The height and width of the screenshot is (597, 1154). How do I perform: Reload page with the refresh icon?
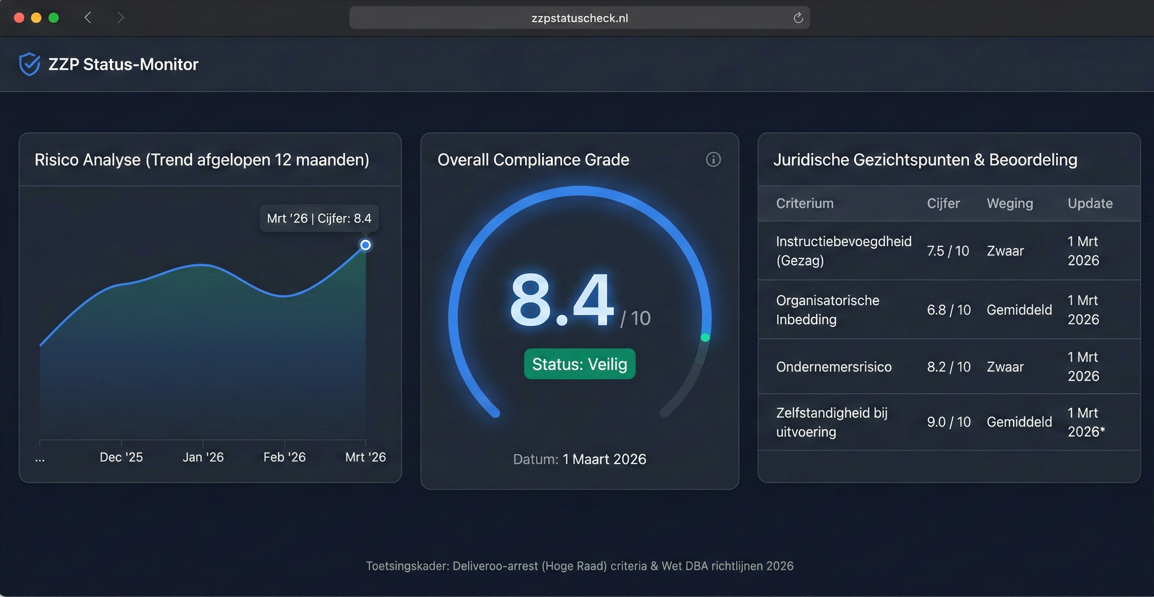pyautogui.click(x=798, y=18)
